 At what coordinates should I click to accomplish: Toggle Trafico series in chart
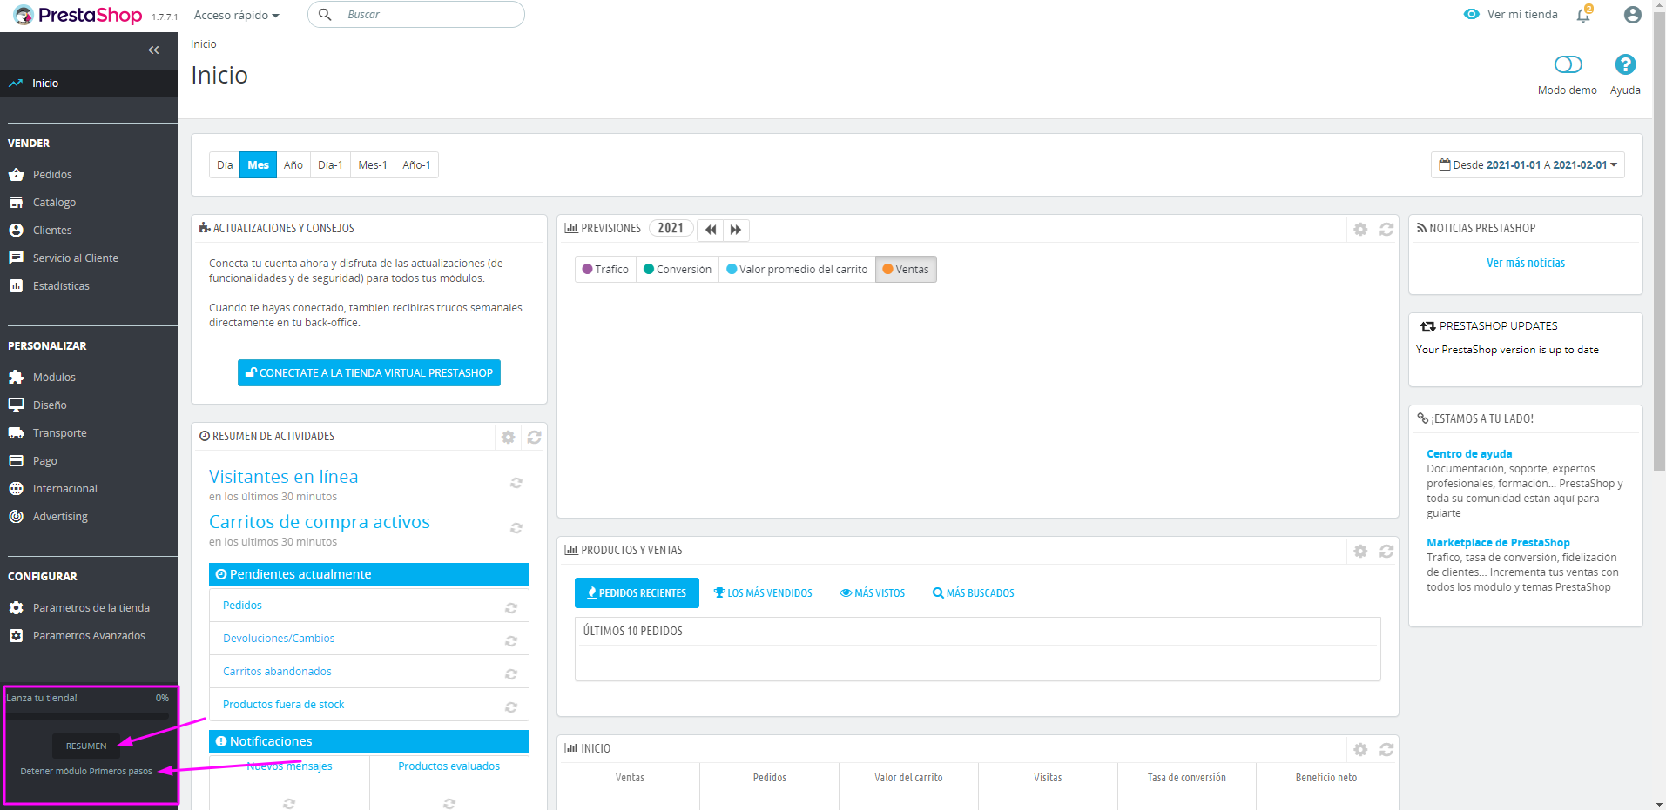(605, 270)
